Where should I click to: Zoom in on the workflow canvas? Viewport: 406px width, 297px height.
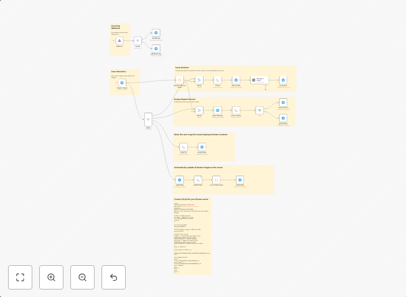click(51, 277)
